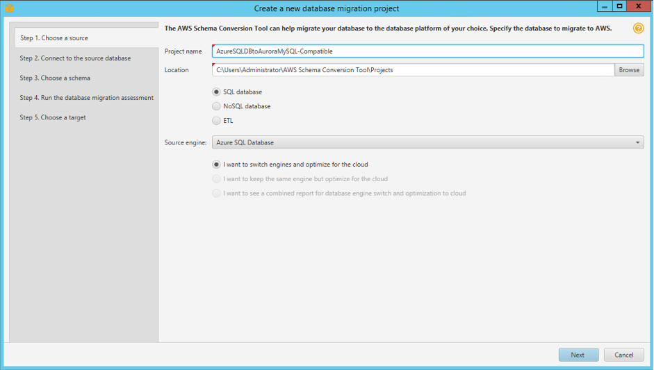
Task: Select the NoSQL database radio button
Action: coord(216,106)
